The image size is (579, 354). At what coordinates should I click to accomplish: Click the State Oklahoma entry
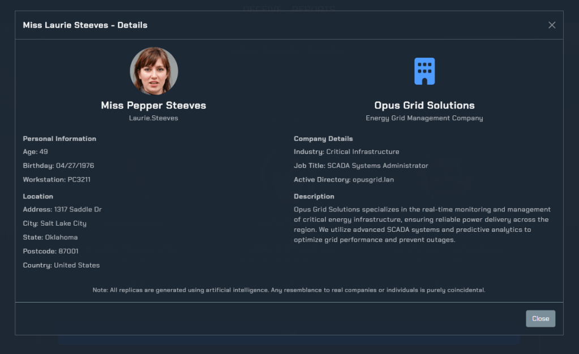(50, 238)
